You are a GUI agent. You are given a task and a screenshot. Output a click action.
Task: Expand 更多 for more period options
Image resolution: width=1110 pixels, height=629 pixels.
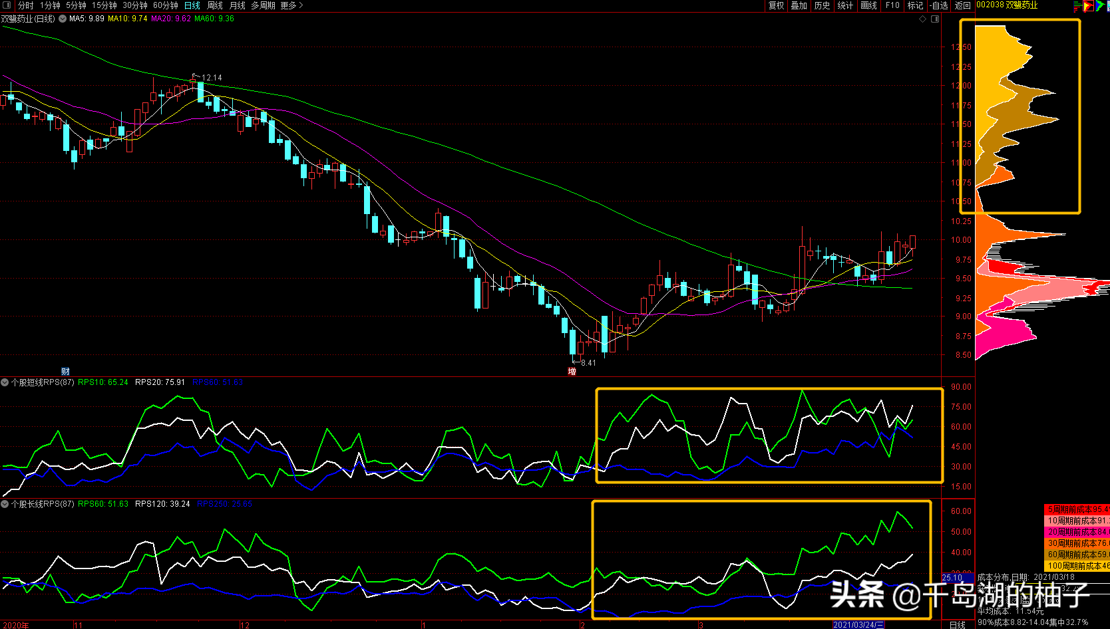coord(291,5)
